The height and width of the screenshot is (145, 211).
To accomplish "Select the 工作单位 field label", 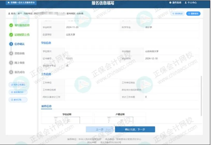I will (x=47, y=83).
